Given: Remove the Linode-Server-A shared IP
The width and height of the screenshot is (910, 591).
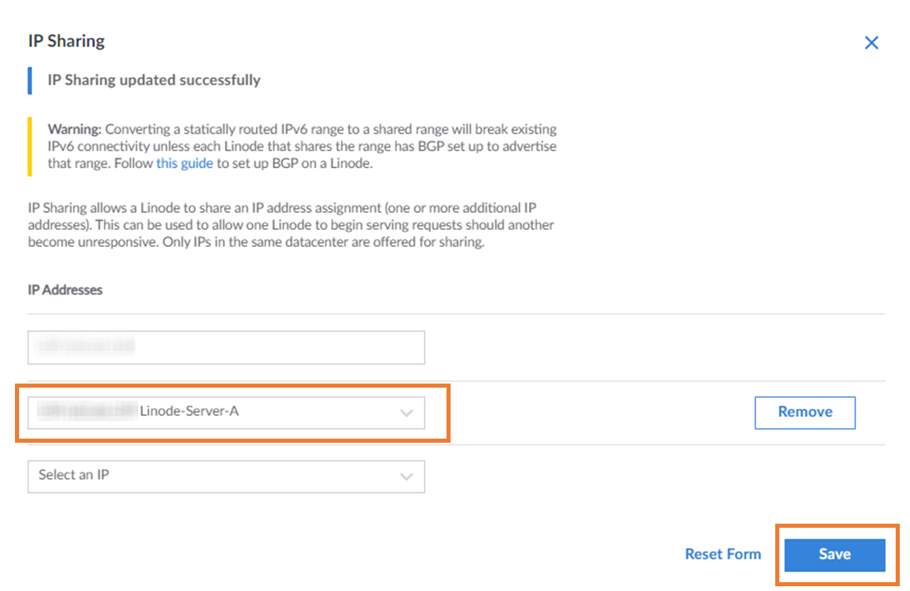Looking at the screenshot, I should click(x=805, y=412).
